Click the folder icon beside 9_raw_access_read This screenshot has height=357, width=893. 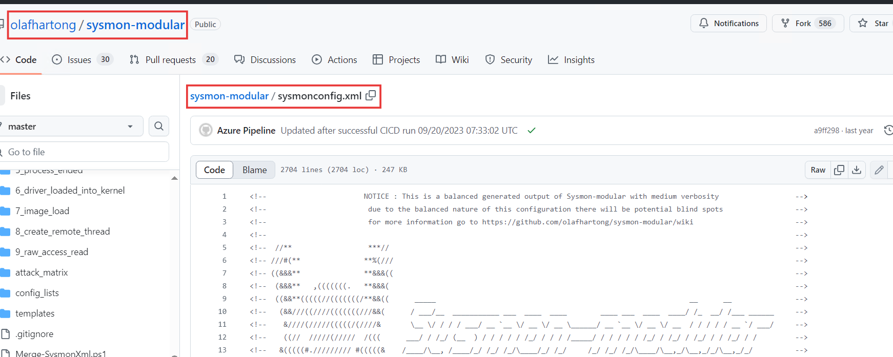click(6, 252)
